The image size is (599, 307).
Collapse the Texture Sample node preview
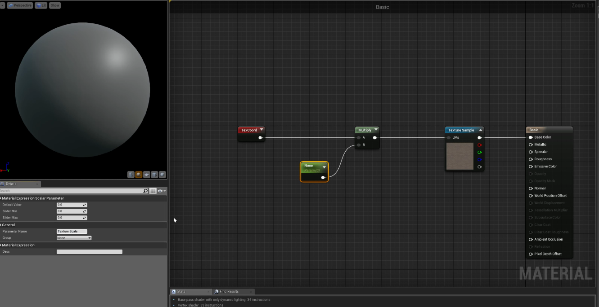click(x=480, y=130)
